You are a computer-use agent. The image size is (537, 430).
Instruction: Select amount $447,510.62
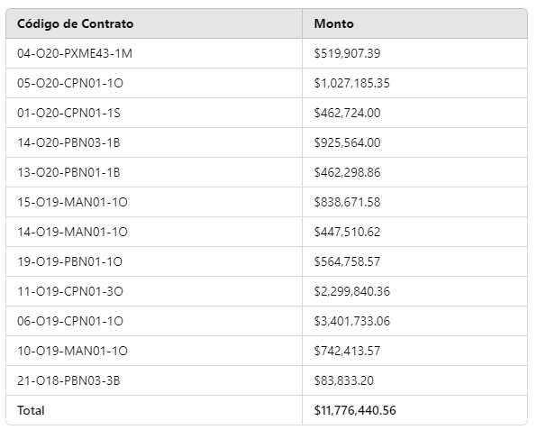click(x=347, y=233)
